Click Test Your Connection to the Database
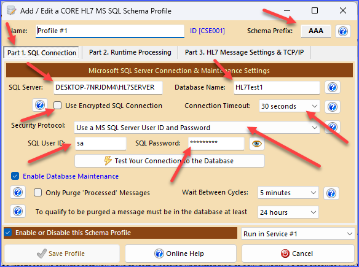Viewport: 359px width, 267px height. click(x=170, y=161)
